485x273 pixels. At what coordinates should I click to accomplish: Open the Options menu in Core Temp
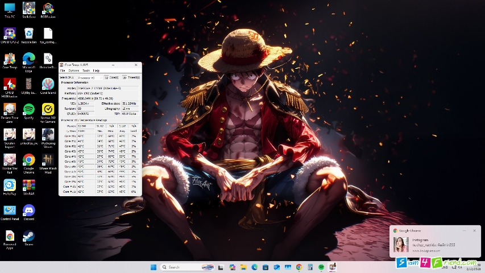73,71
